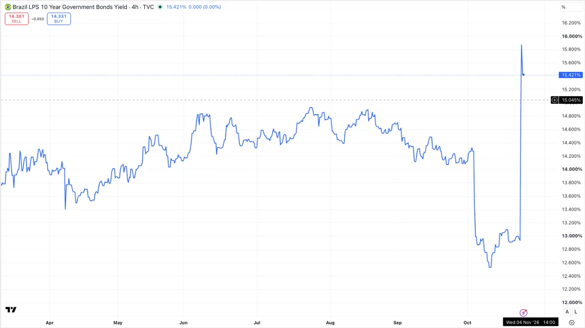Screen dimensions: 585x328
Task: Open the TradingView logo
Action: tap(11, 309)
